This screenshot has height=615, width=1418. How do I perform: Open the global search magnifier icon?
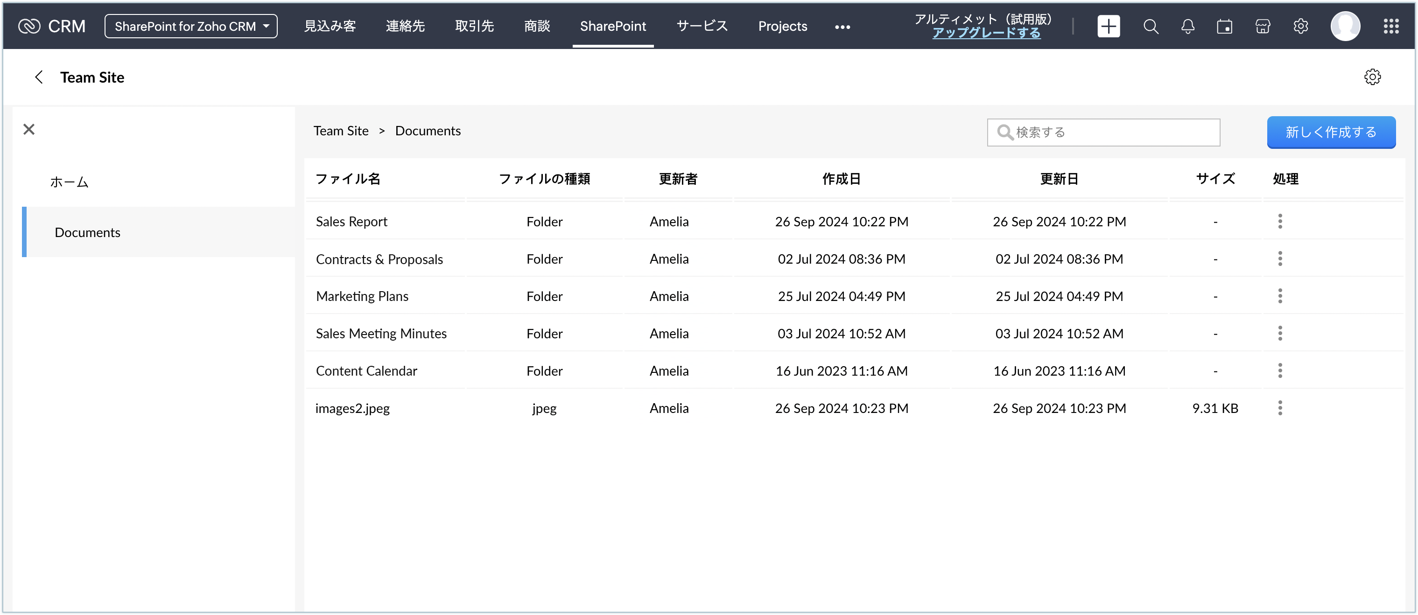coord(1151,27)
